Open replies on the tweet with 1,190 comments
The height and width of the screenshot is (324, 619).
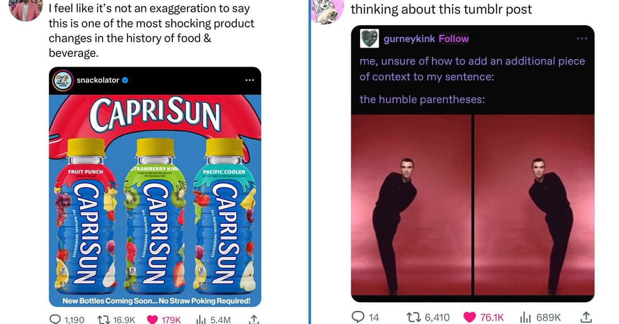coord(67,319)
